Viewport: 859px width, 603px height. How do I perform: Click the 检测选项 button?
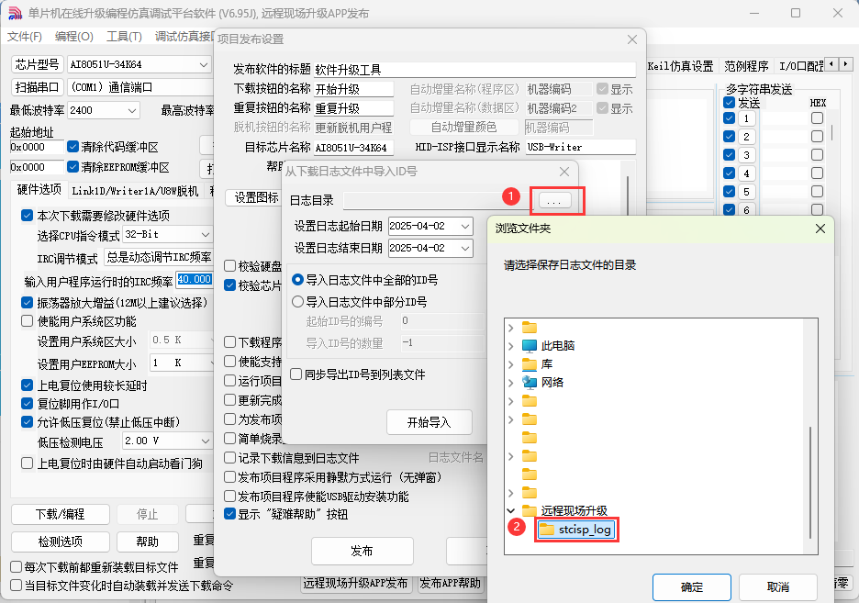(x=61, y=542)
